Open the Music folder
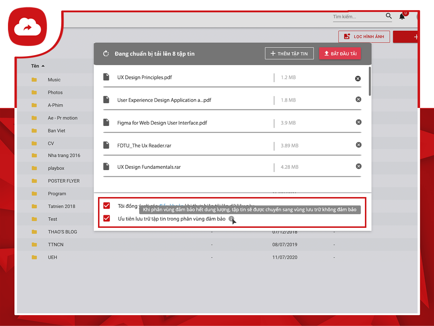This screenshot has height=326, width=434. (x=54, y=80)
